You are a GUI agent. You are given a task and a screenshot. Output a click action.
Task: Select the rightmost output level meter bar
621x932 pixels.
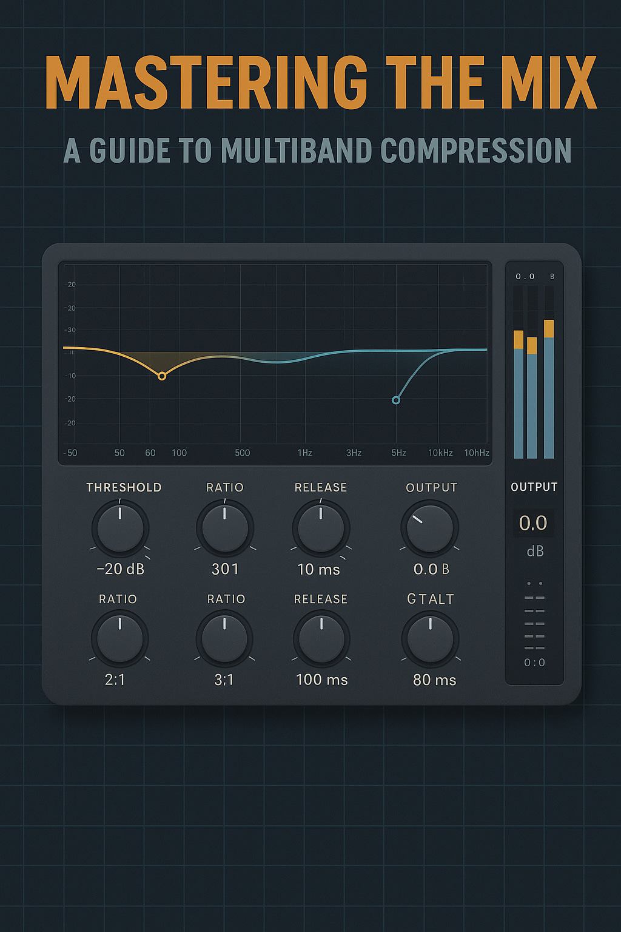tap(549, 388)
